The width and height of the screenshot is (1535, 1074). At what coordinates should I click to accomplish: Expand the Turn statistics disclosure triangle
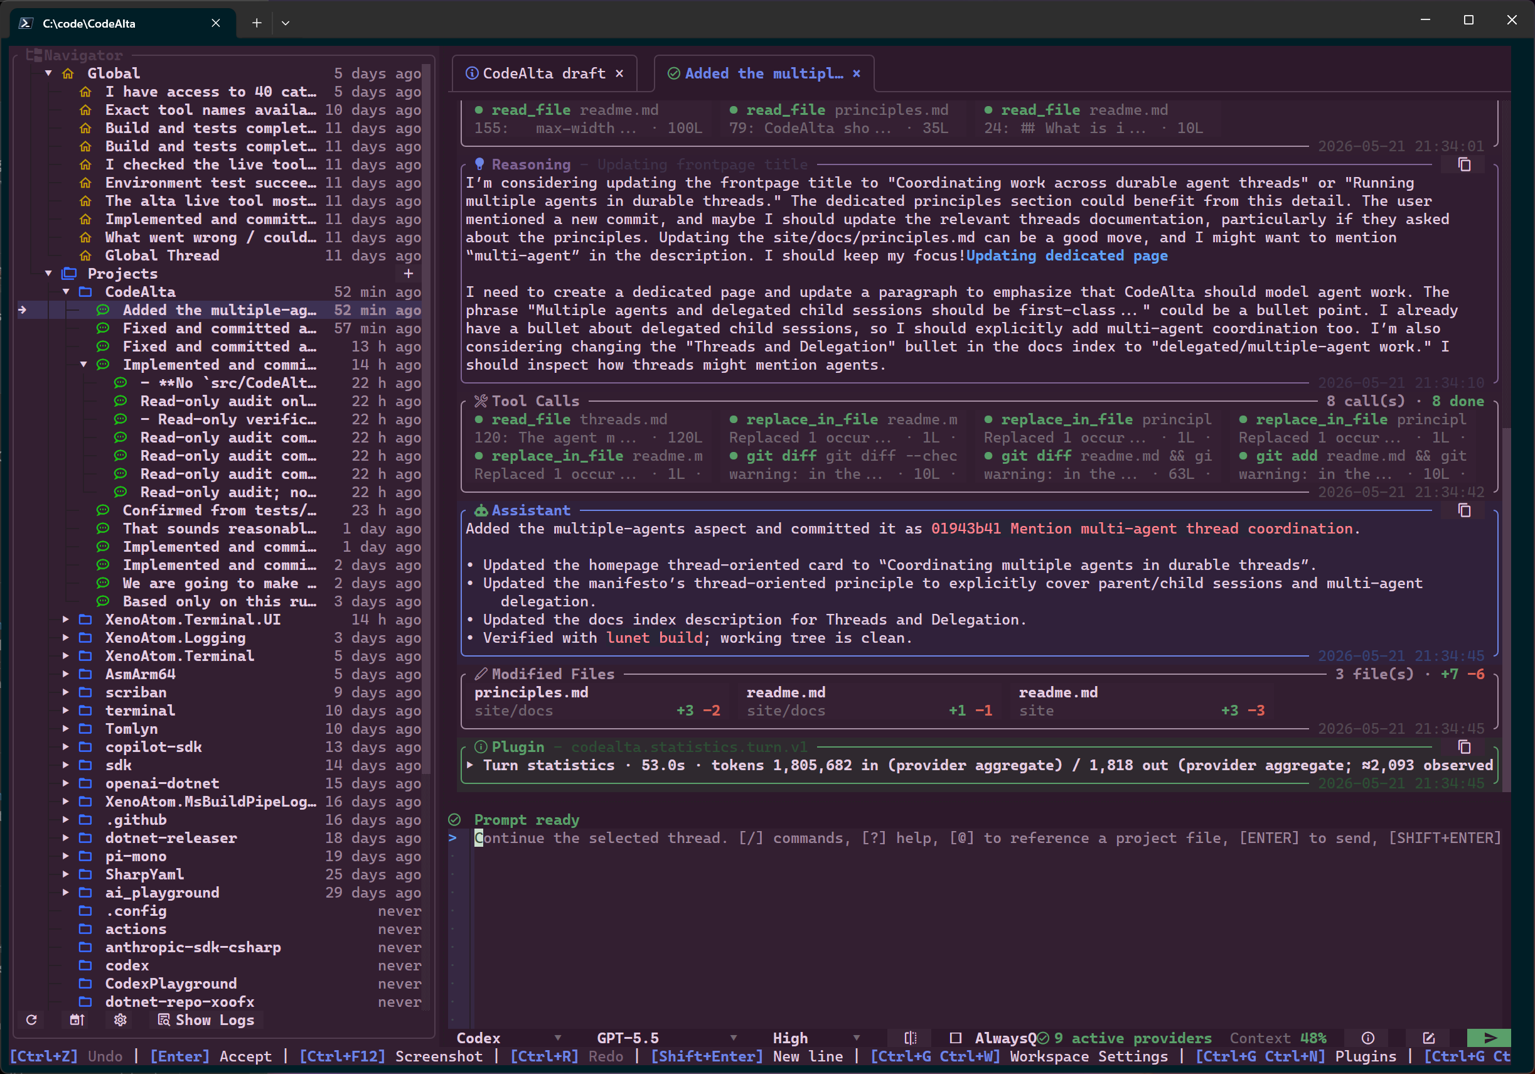pyautogui.click(x=470, y=765)
